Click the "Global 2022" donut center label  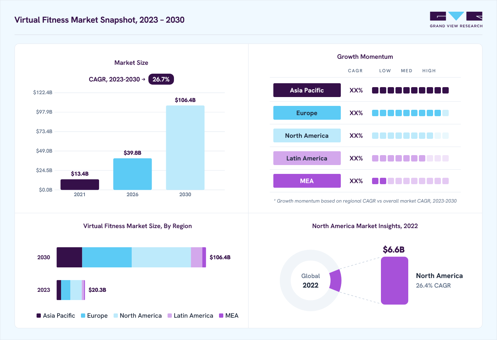coord(311,280)
